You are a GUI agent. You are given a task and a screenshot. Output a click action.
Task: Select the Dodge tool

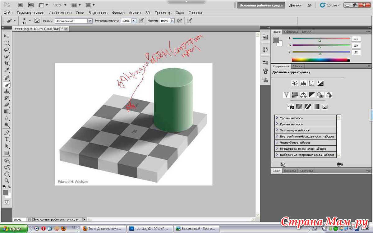[x=7, y=125]
